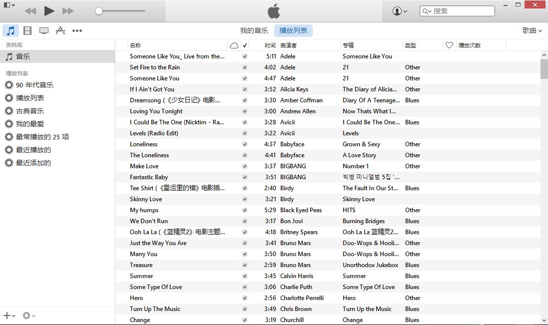Click the heart column header icon
This screenshot has width=548, height=325.
click(x=449, y=45)
